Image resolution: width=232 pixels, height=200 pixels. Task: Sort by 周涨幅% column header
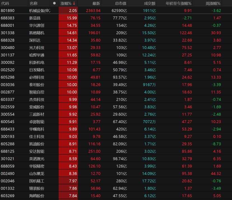tap(213, 3)
